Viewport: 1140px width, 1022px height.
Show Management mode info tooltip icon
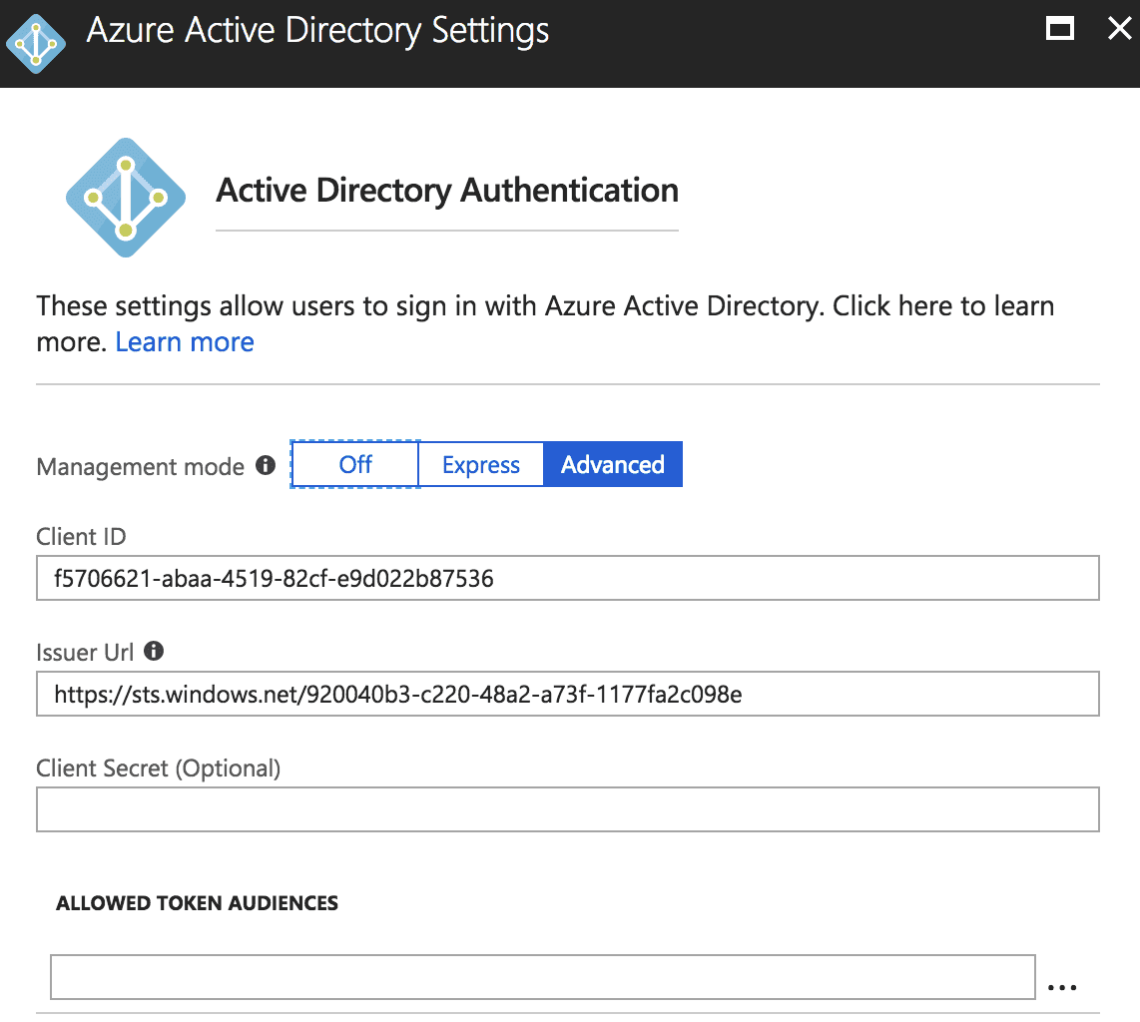click(x=266, y=465)
